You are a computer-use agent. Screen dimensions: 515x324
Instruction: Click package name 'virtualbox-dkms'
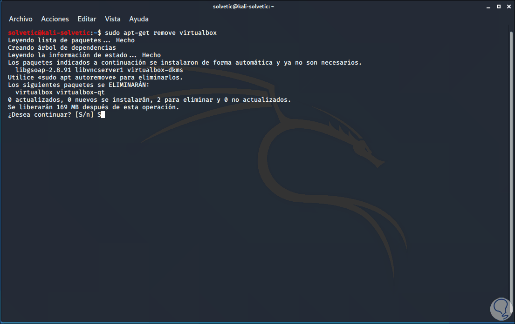click(x=155, y=70)
